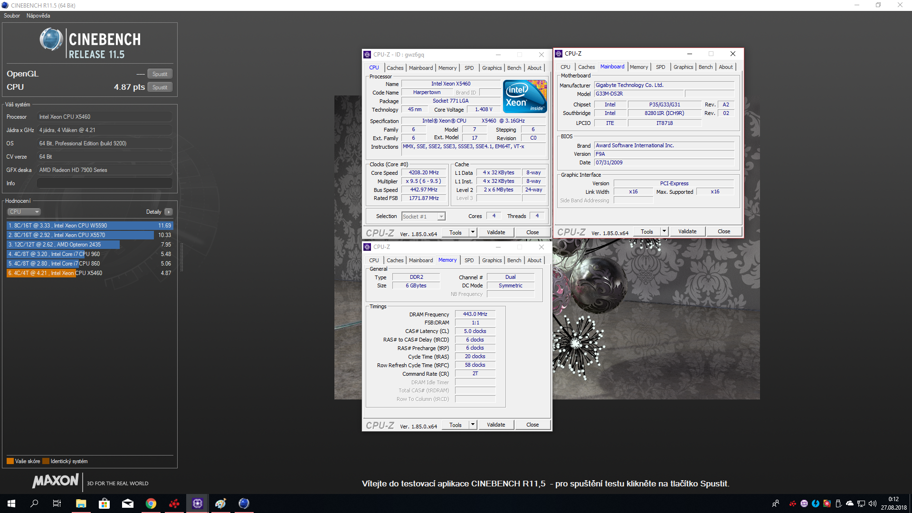
Task: Open Mail app from the taskbar
Action: (127, 503)
